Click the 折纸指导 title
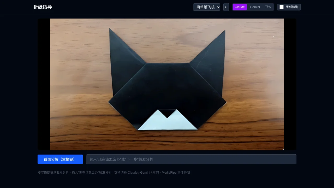This screenshot has width=334, height=188. 43,7
